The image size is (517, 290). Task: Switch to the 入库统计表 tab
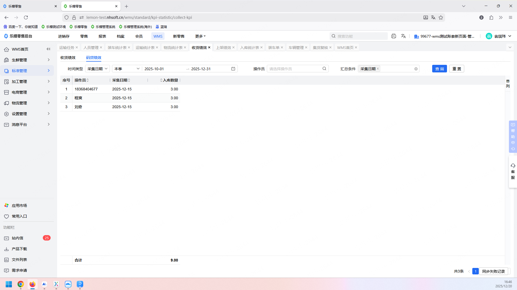250,48
